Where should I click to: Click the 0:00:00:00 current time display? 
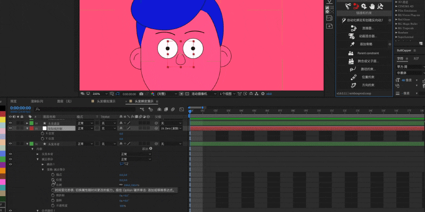click(20, 108)
